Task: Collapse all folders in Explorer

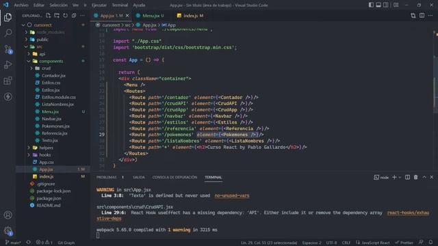Action: pos(74,16)
